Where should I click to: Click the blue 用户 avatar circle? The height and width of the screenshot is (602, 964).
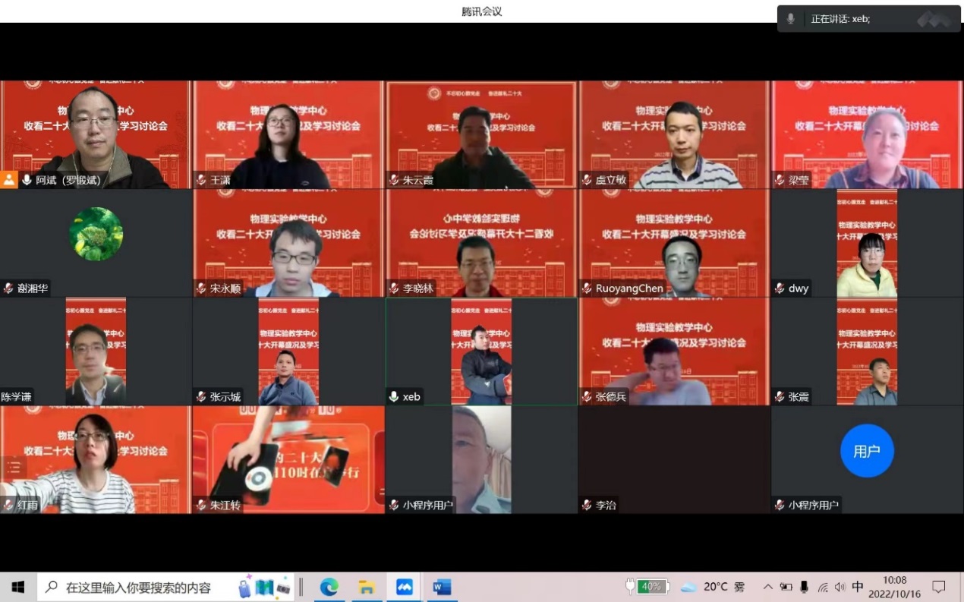867,451
